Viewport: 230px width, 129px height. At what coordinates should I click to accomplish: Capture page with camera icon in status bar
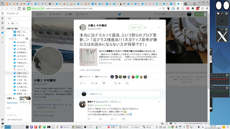pos(162,123)
